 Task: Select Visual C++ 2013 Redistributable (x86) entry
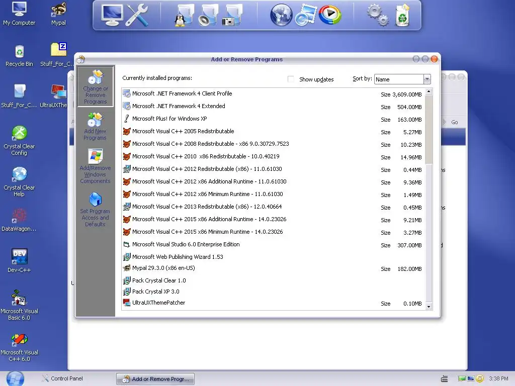[x=273, y=207]
